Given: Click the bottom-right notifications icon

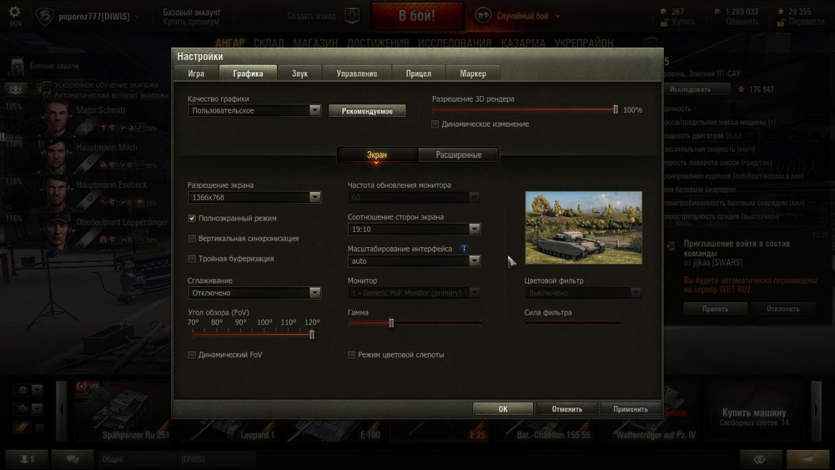Looking at the screenshot, I should point(807,459).
